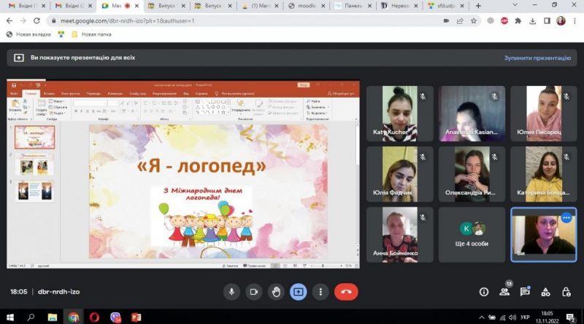
Task: Open the Ще 4 особи tile
Action: (x=472, y=235)
